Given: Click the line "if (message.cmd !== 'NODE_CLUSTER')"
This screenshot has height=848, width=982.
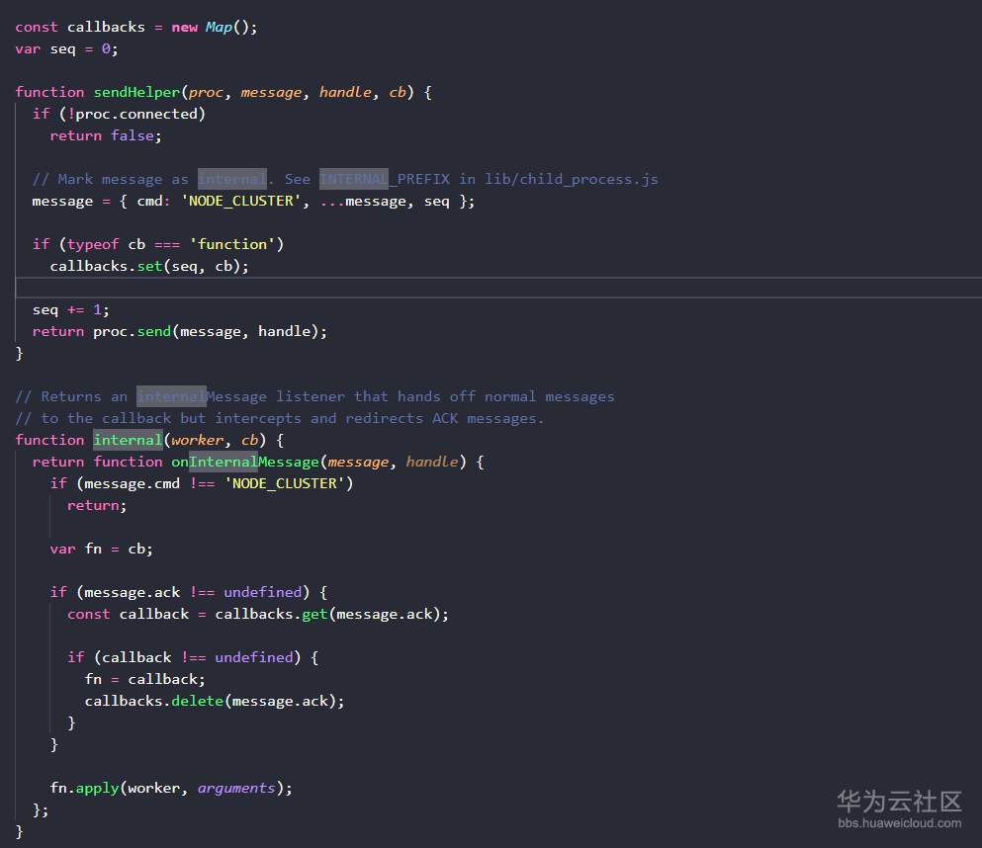Looking at the screenshot, I should 202,483.
